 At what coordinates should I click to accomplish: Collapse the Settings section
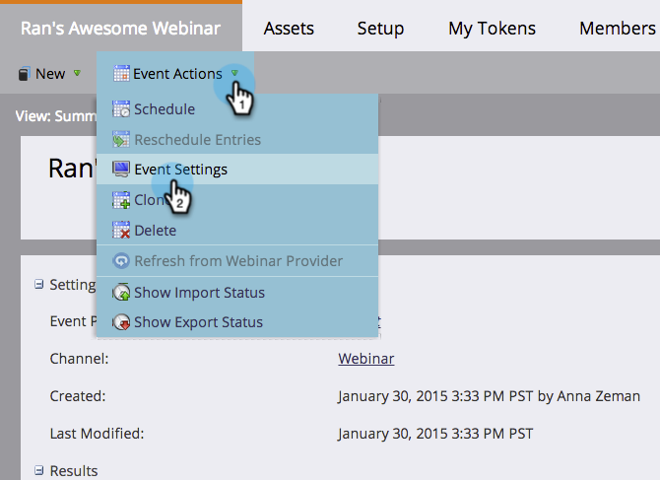tap(39, 285)
